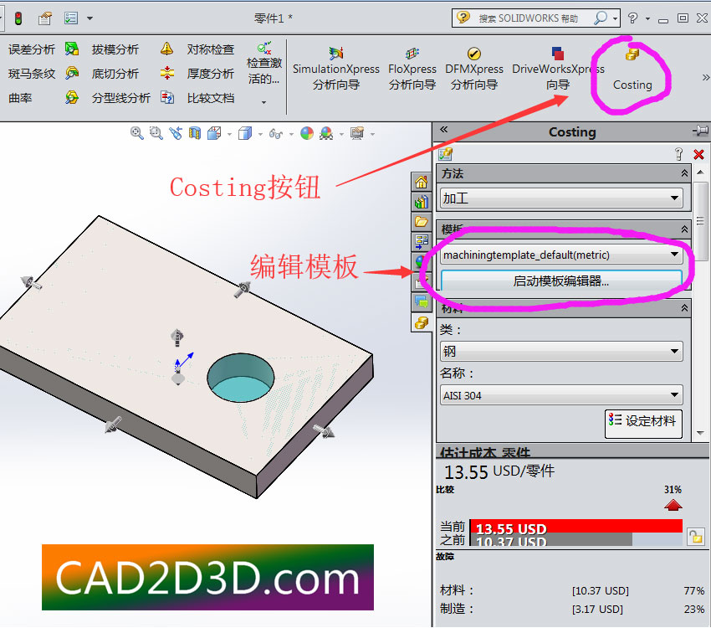Expand the Display Style dropdown arrow
711x628 pixels.
260,134
